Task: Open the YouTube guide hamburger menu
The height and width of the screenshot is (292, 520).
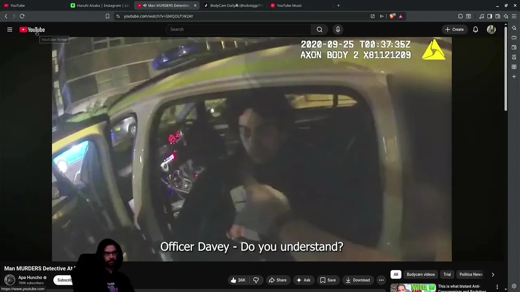Action: (x=10, y=30)
